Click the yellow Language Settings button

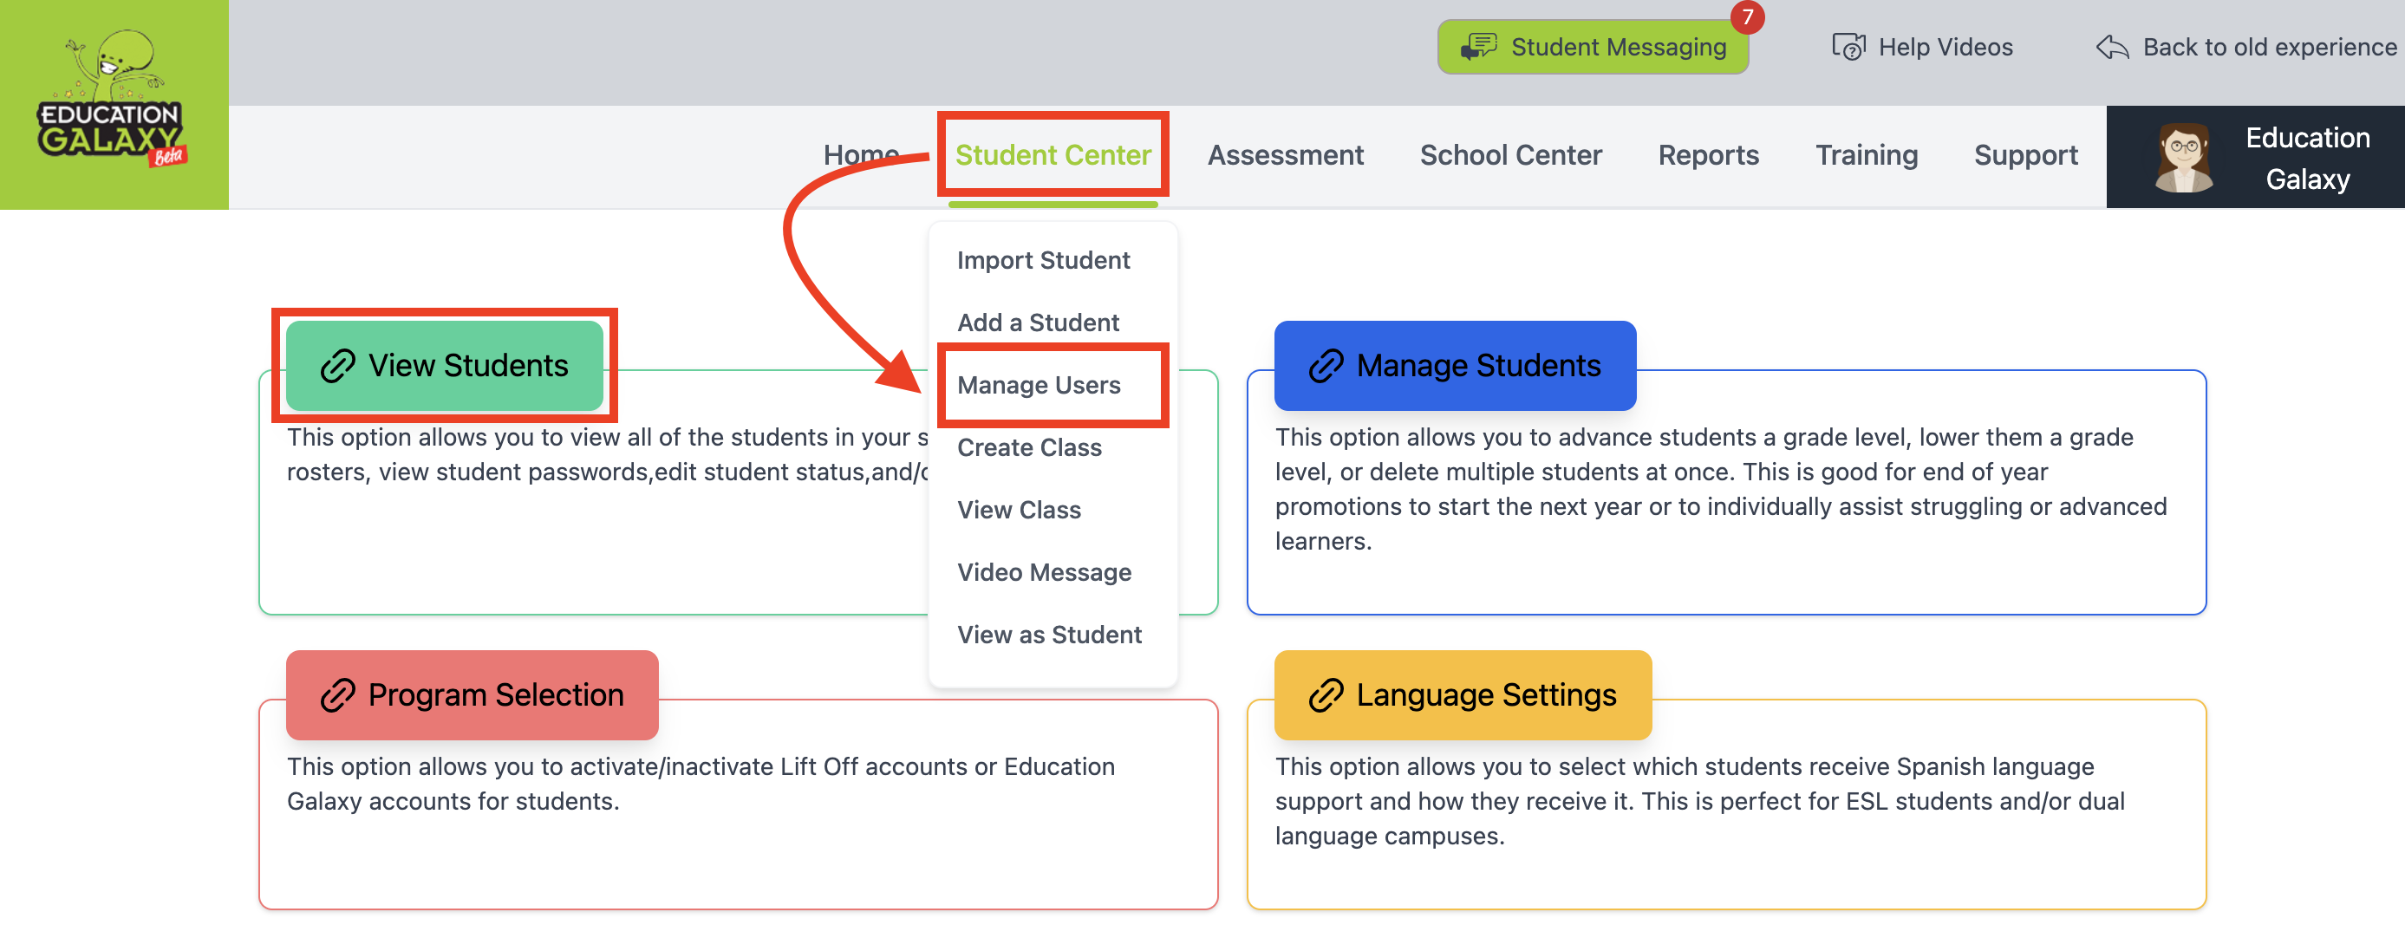coord(1462,695)
